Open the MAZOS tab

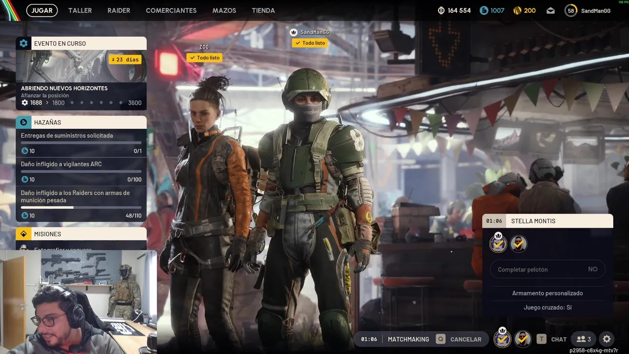pyautogui.click(x=224, y=10)
